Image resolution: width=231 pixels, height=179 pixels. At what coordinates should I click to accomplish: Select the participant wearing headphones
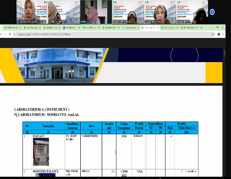[x=160, y=12]
